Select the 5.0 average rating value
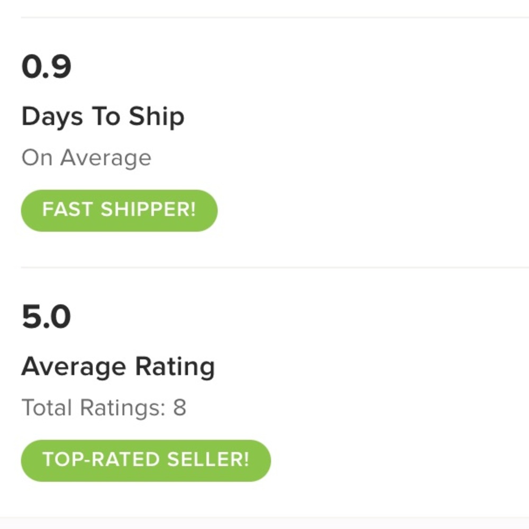 tap(45, 316)
